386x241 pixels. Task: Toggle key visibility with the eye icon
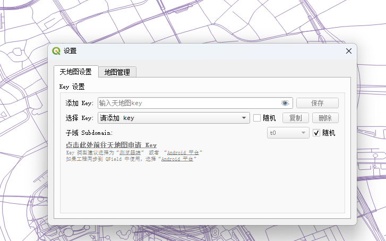pyautogui.click(x=285, y=103)
